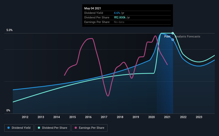
Task: Click the 2016 x-axis label
Action: click(x=88, y=117)
